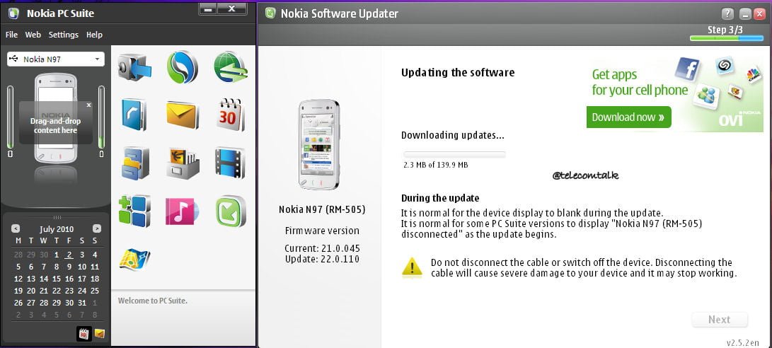Click the Welcome to PC Suite status text
This screenshot has height=348, width=772.
(x=153, y=300)
